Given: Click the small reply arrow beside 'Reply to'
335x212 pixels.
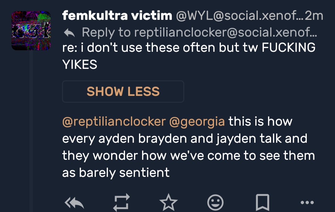Looking at the screenshot, I should point(69,32).
